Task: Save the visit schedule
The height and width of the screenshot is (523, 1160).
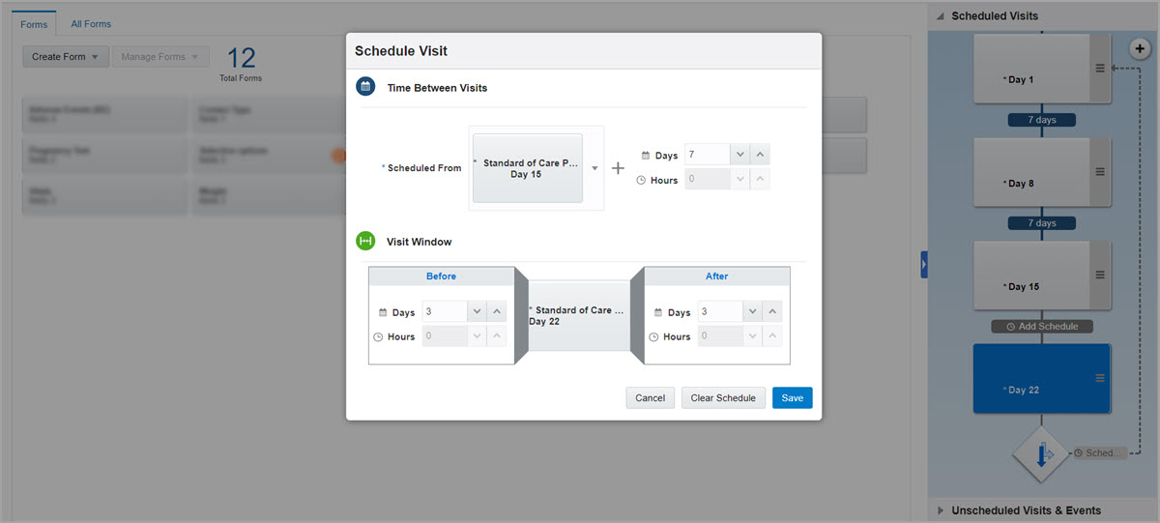Action: (x=792, y=398)
